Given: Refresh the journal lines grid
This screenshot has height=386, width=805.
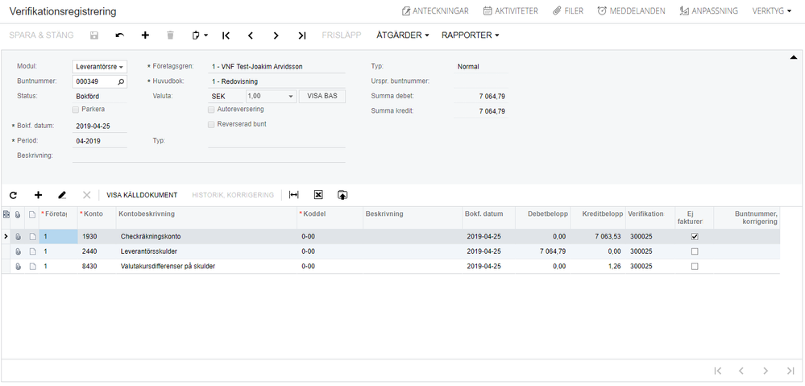Looking at the screenshot, I should (x=13, y=195).
